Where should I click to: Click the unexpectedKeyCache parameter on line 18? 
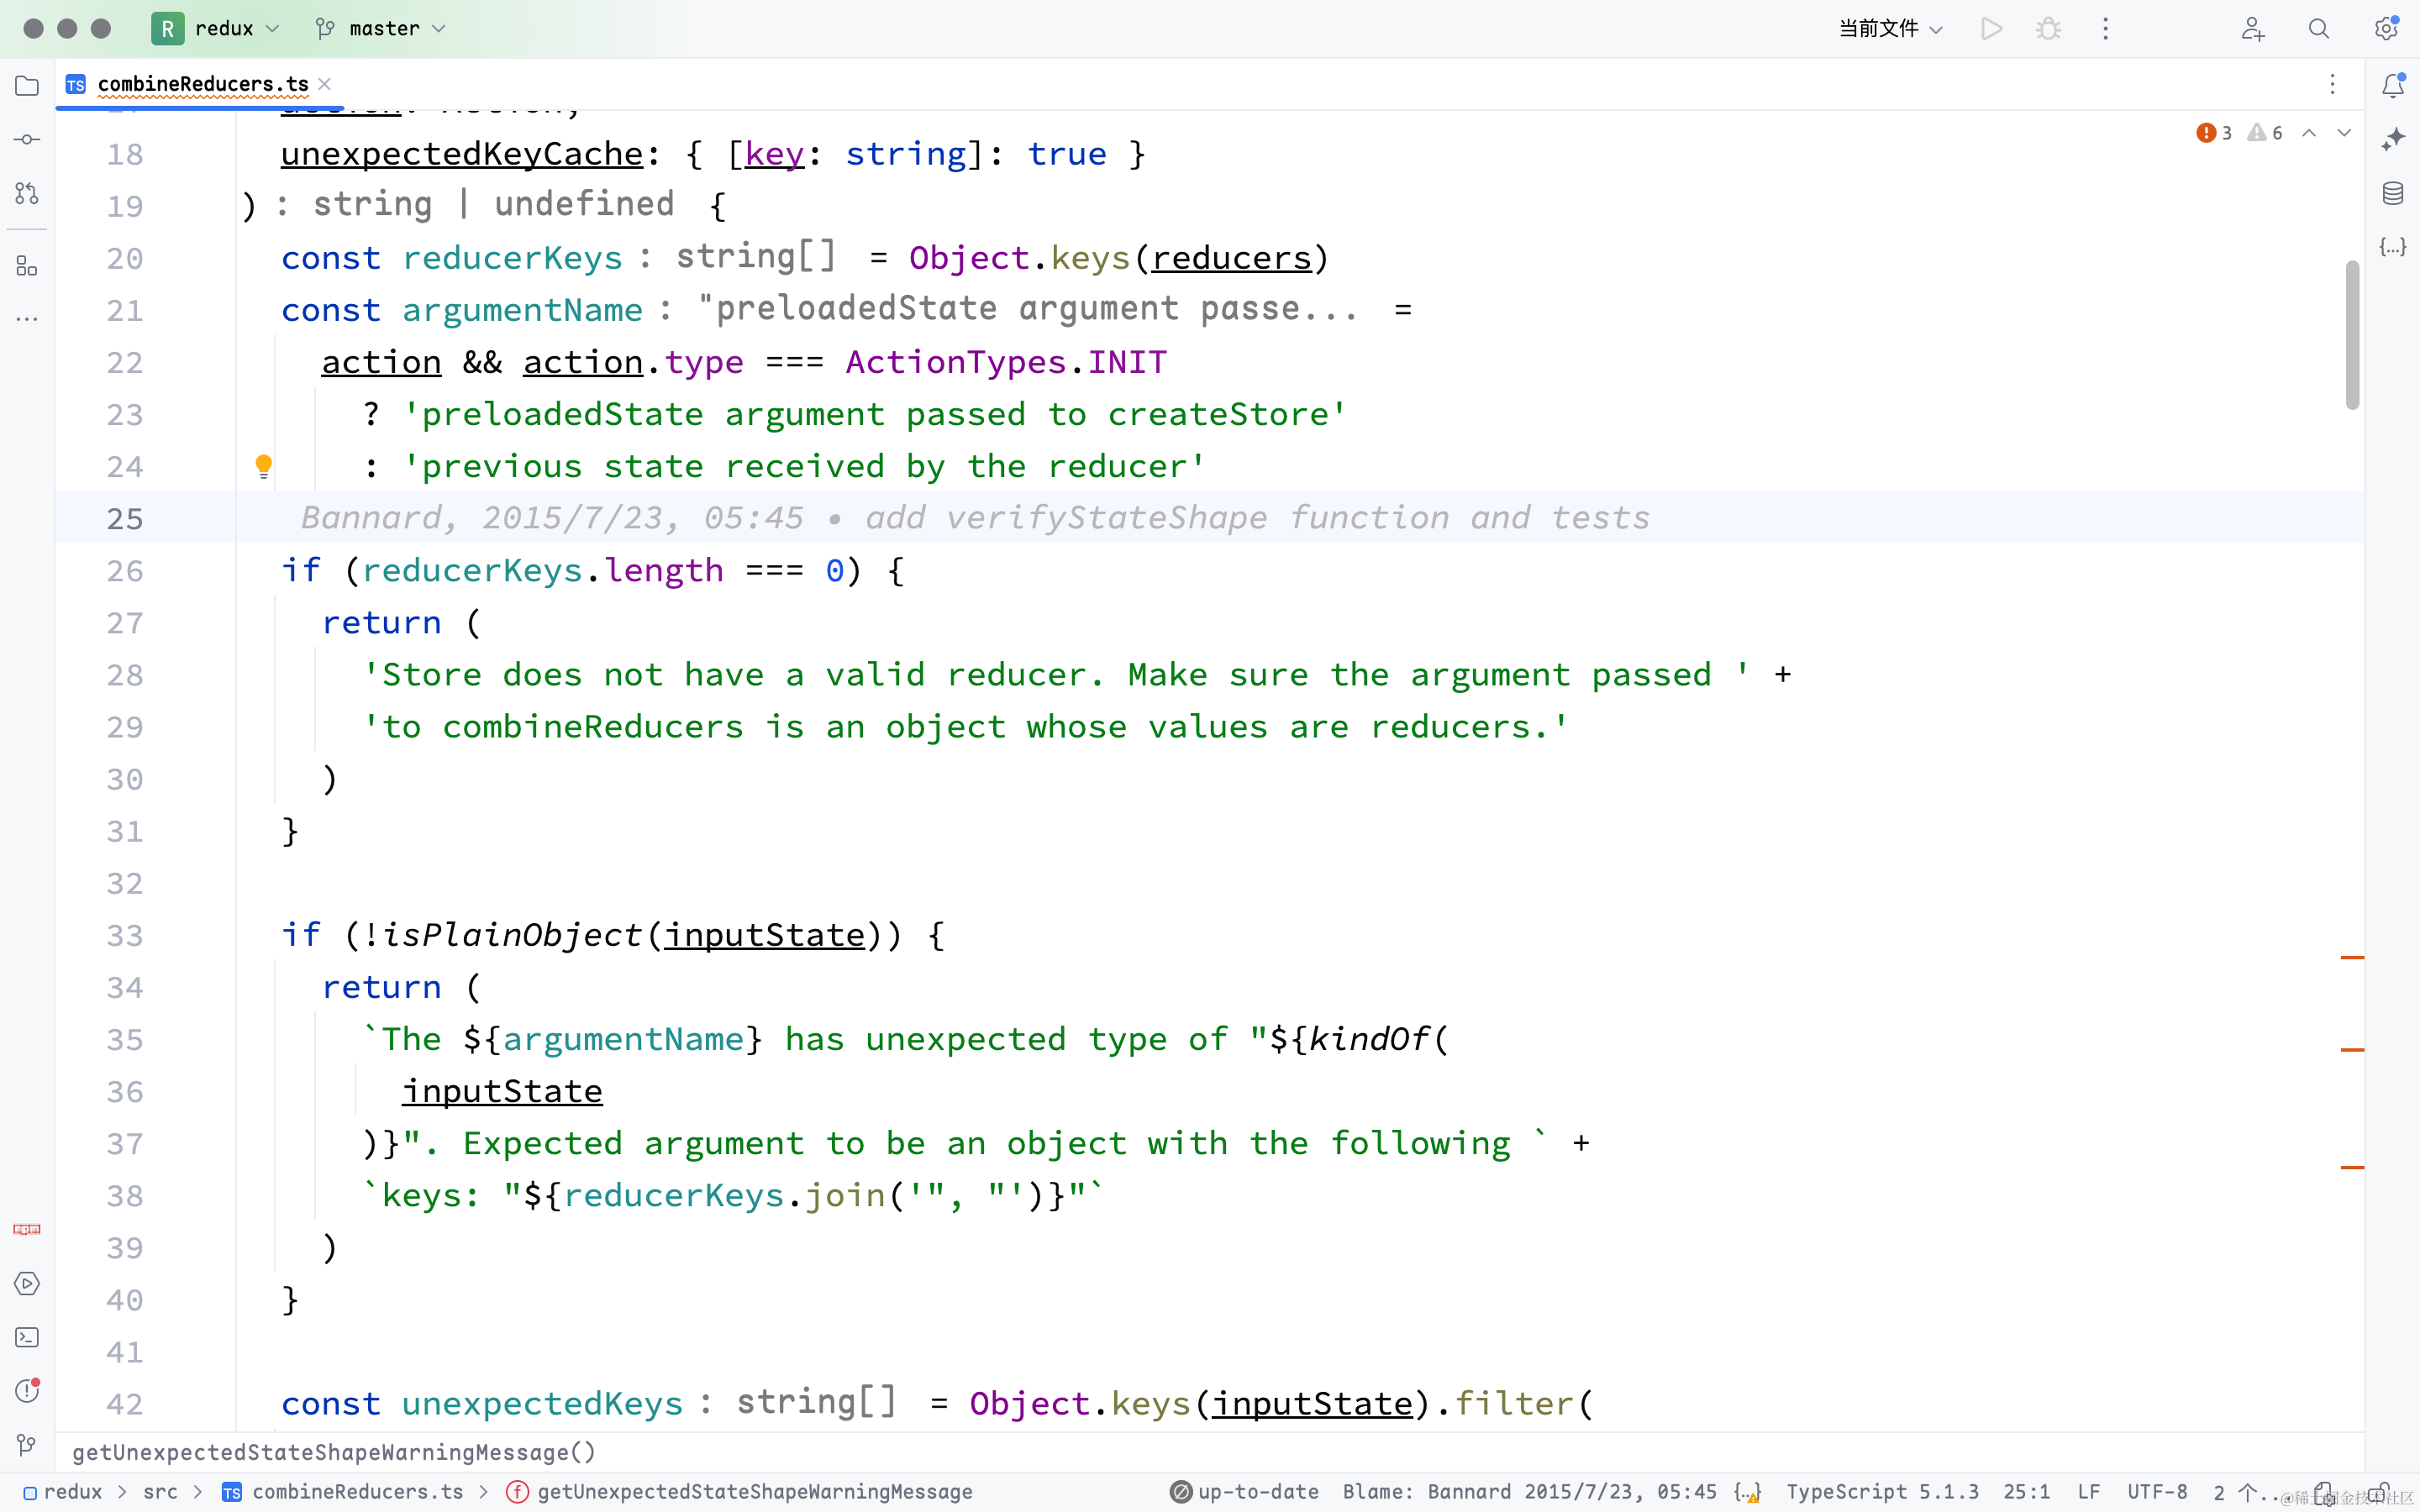462,154
